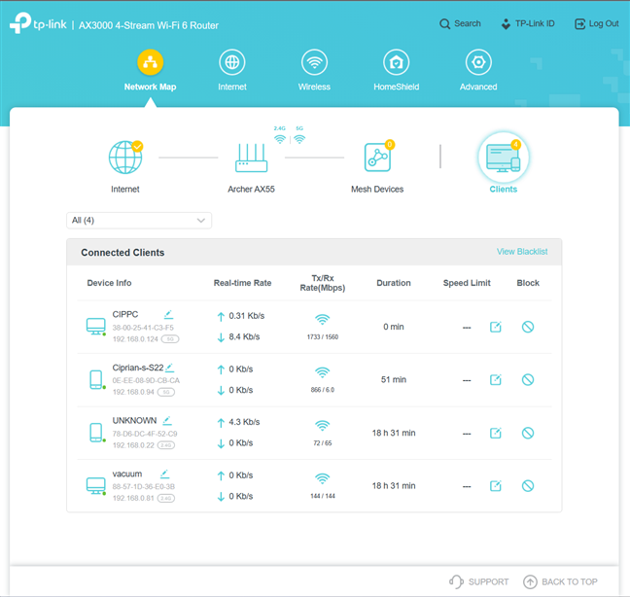Open the View Blacklist link
Image resolution: width=630 pixels, height=597 pixels.
[x=522, y=252]
